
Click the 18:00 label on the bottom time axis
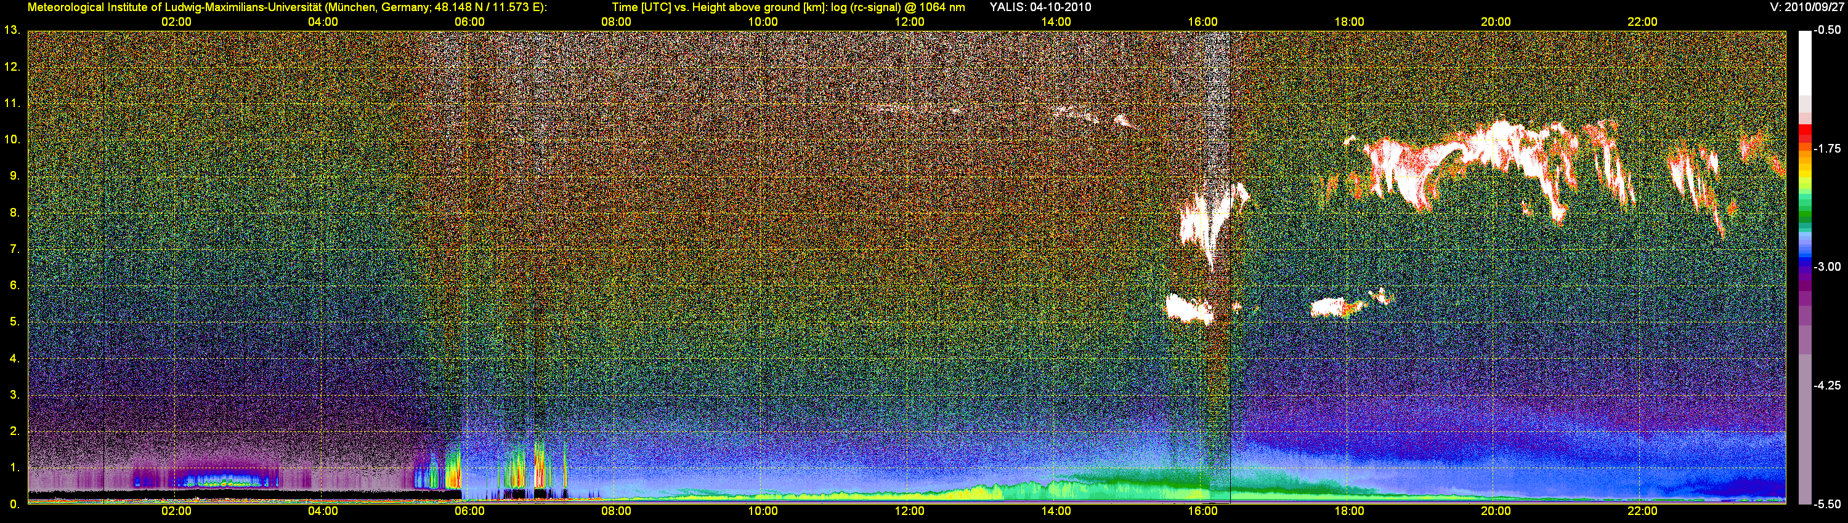tap(1350, 511)
